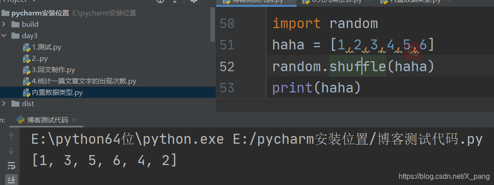The image size is (494, 185).
Task: Toggle Scroll to End in Run console
Action: click(11, 180)
